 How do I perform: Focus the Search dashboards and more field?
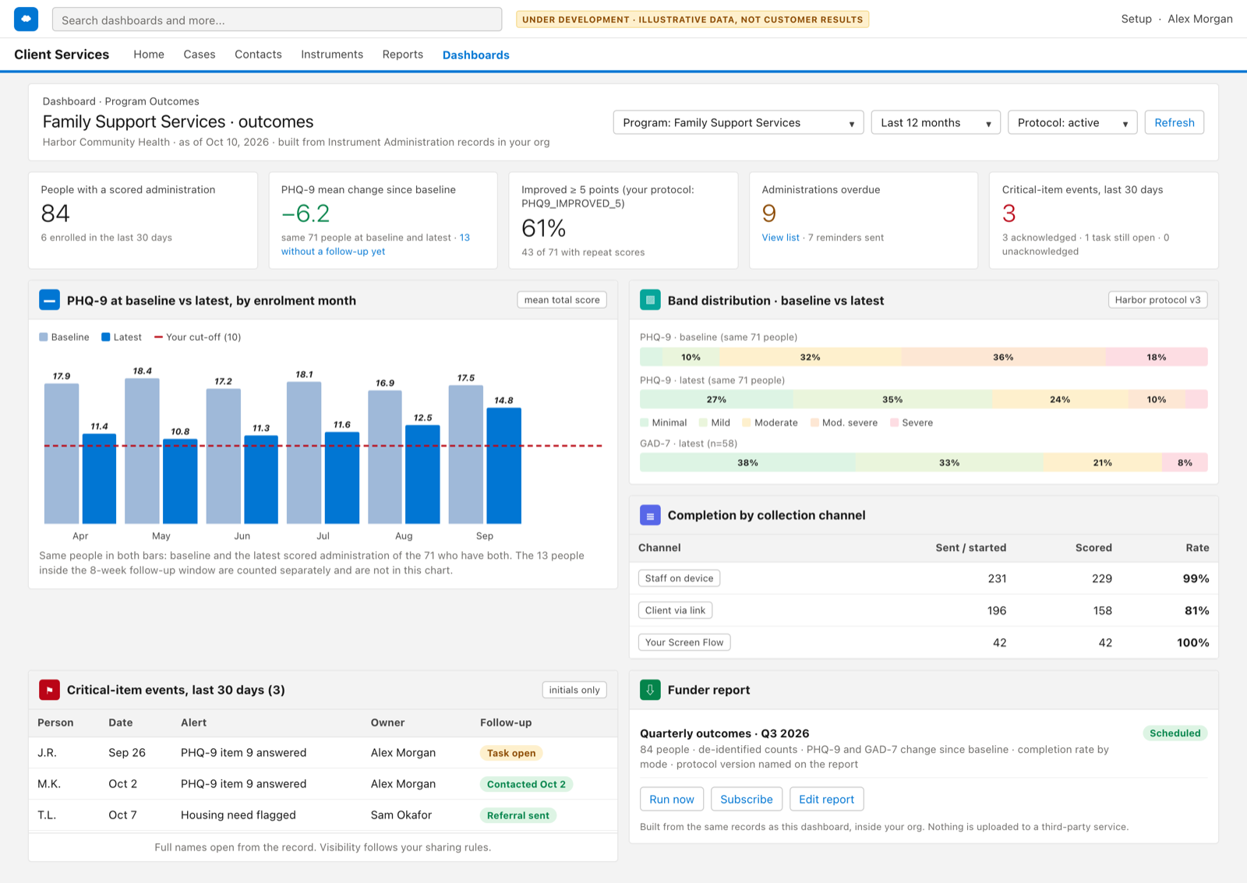[x=277, y=19]
